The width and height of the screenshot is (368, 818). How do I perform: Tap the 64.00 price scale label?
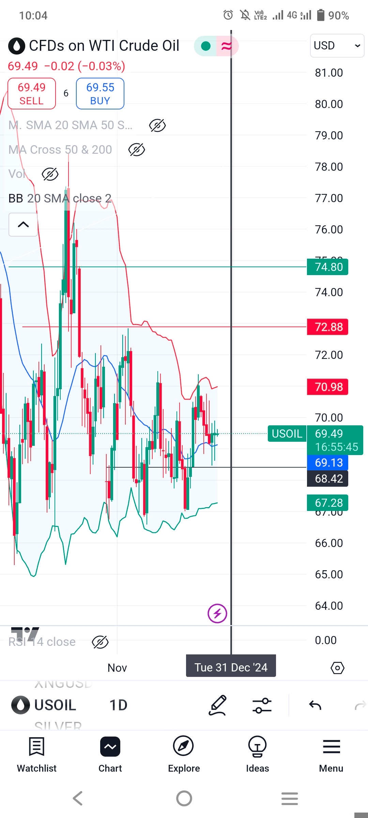tap(329, 606)
